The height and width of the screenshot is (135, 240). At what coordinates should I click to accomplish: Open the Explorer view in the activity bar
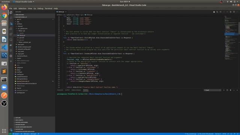tap(11, 12)
